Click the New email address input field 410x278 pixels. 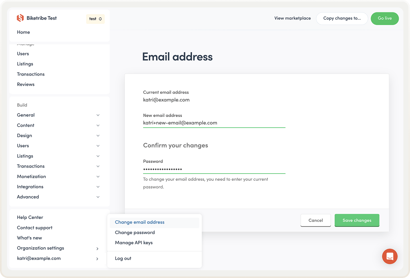214,123
